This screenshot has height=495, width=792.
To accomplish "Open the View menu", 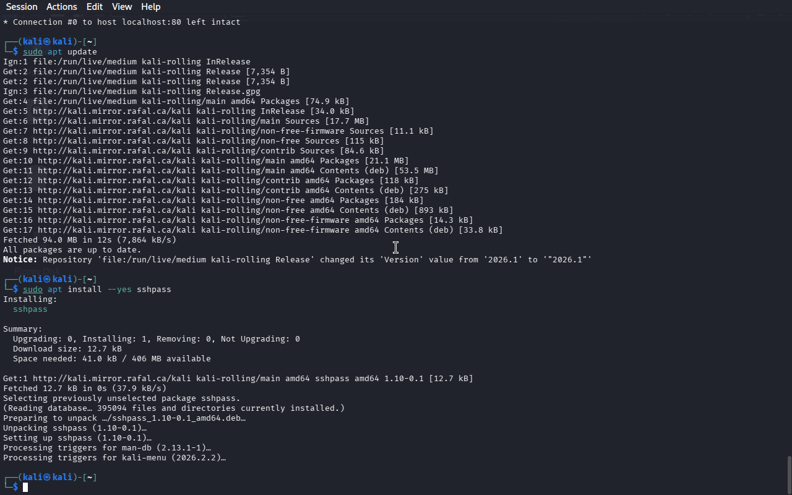I will click(x=122, y=7).
